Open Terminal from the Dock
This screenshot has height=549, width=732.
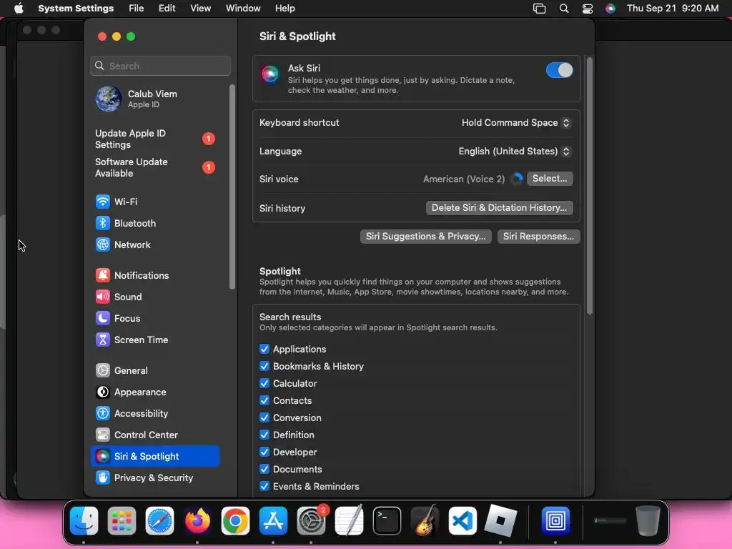tap(387, 520)
